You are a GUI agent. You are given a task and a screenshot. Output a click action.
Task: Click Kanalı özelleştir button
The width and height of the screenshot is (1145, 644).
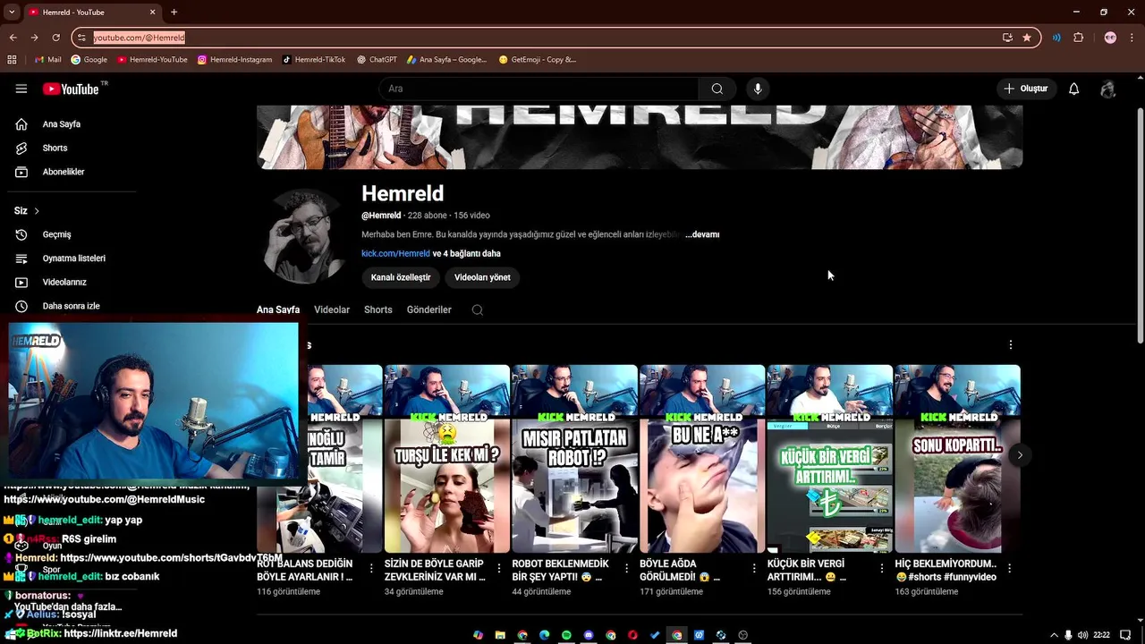point(401,277)
